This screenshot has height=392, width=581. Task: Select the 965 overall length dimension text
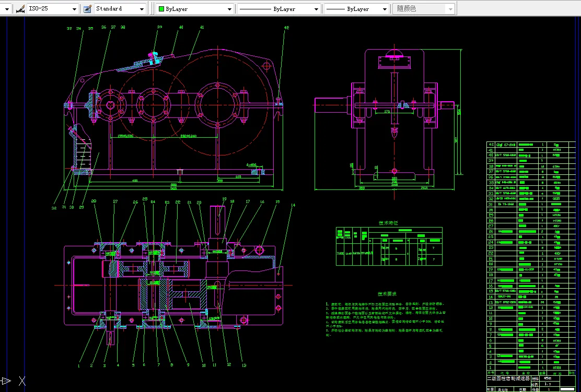coord(173,188)
